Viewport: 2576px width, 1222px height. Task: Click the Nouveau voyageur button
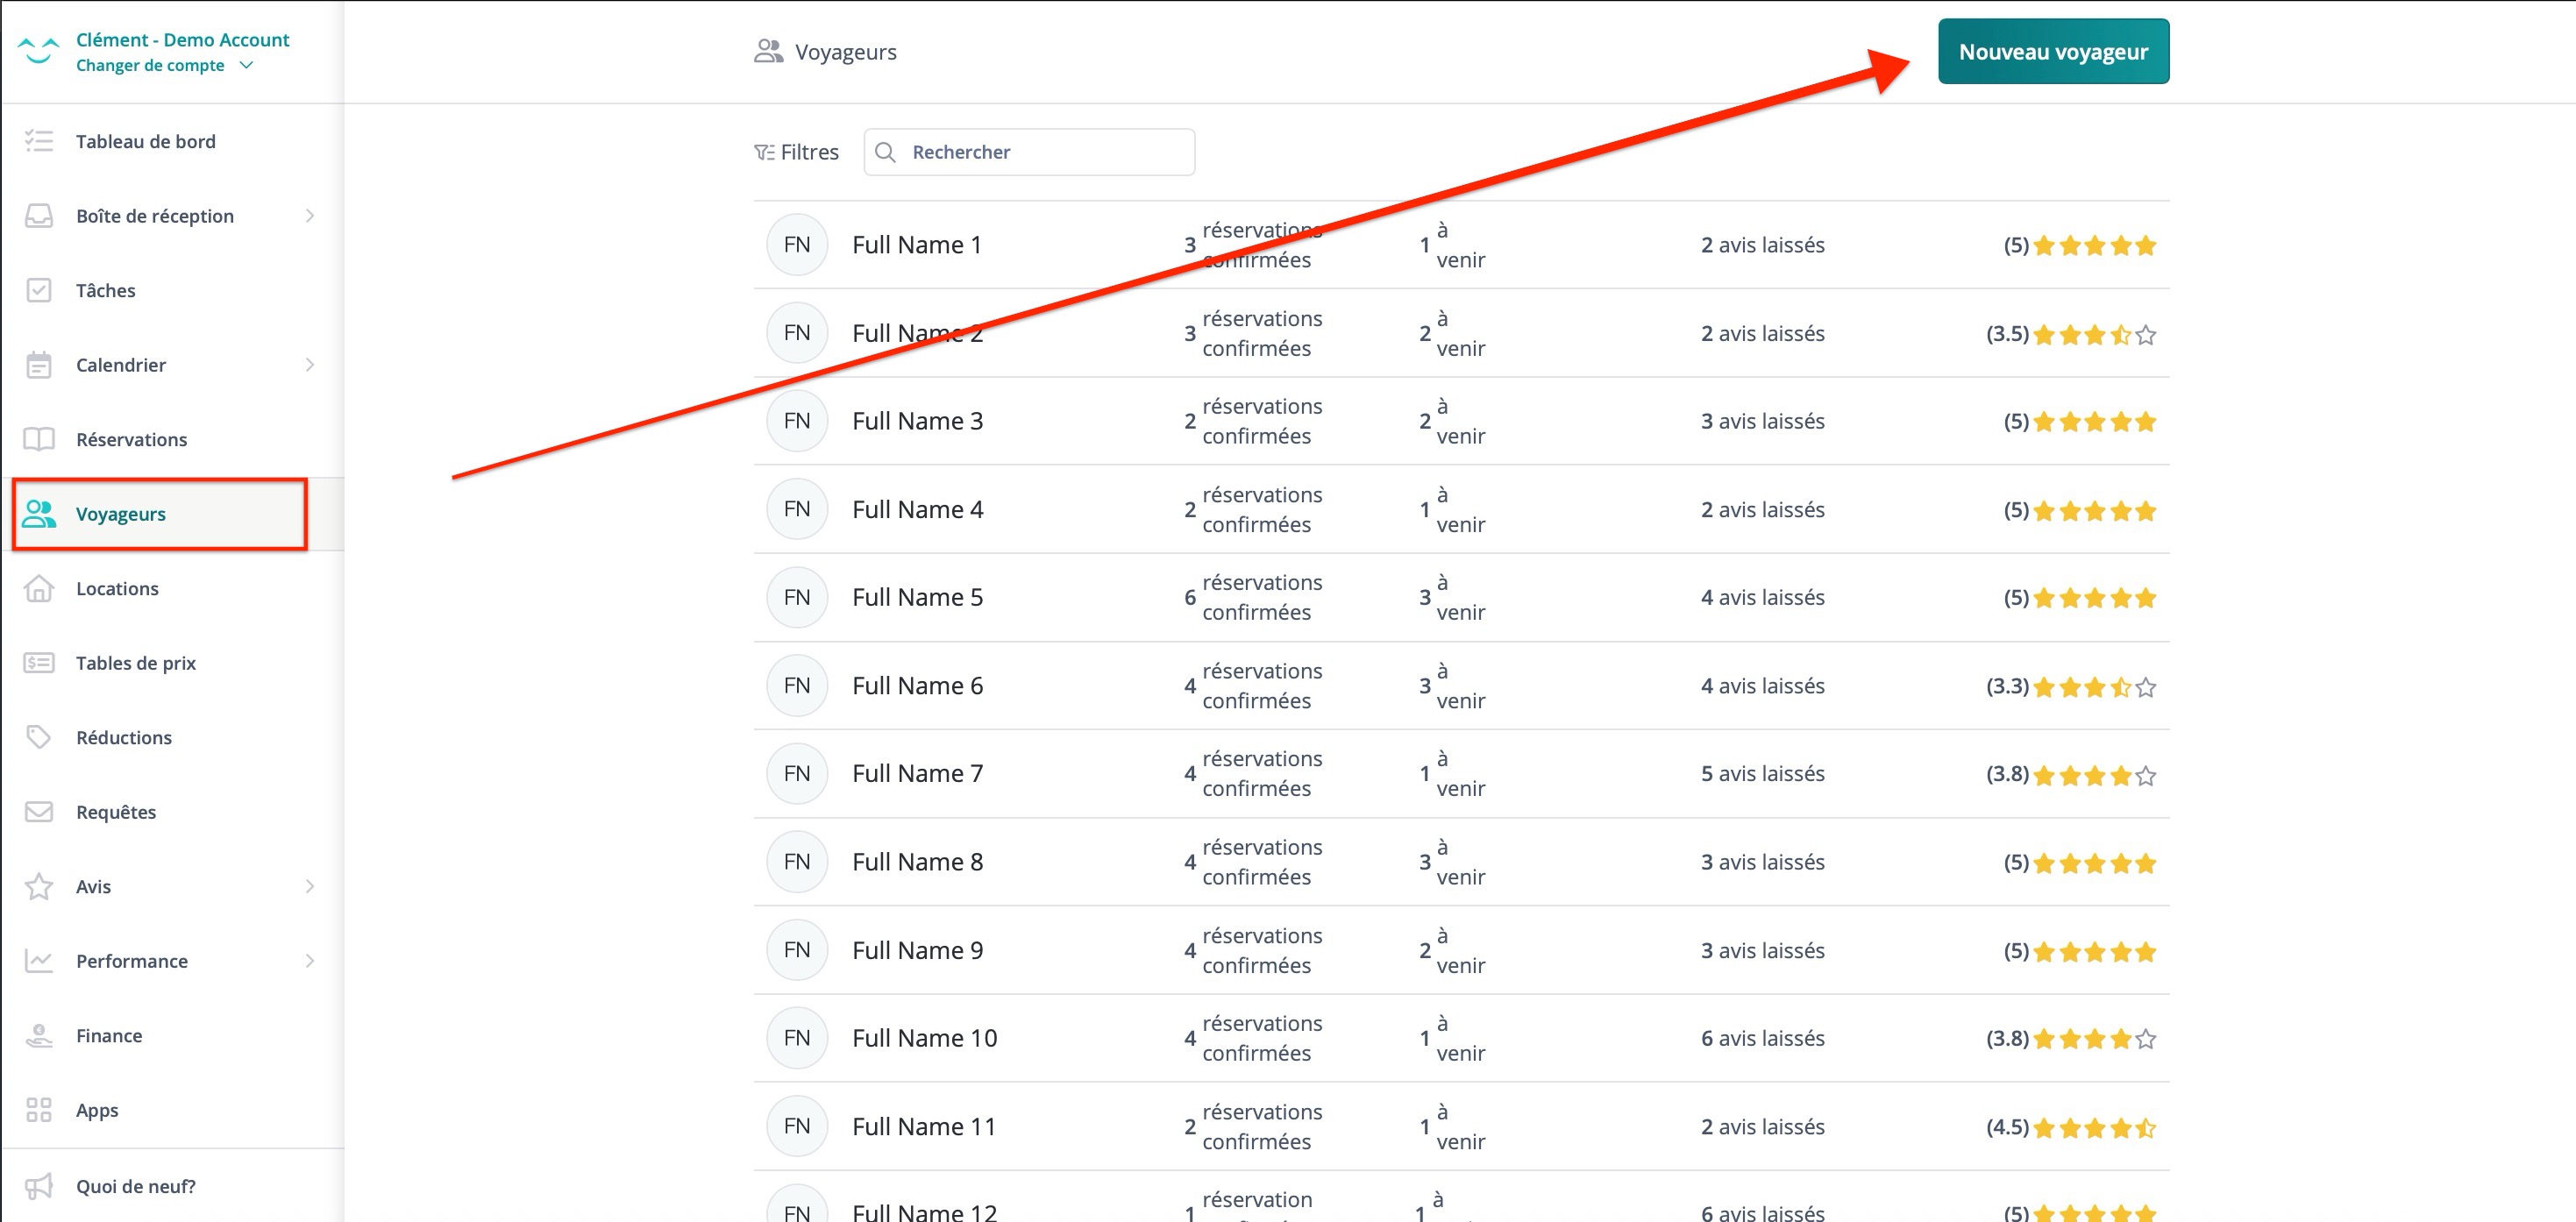(2052, 52)
